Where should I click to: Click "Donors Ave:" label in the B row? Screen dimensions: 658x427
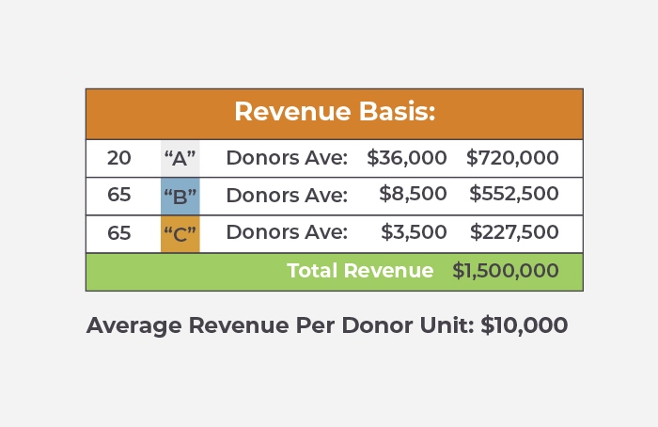pyautogui.click(x=287, y=196)
